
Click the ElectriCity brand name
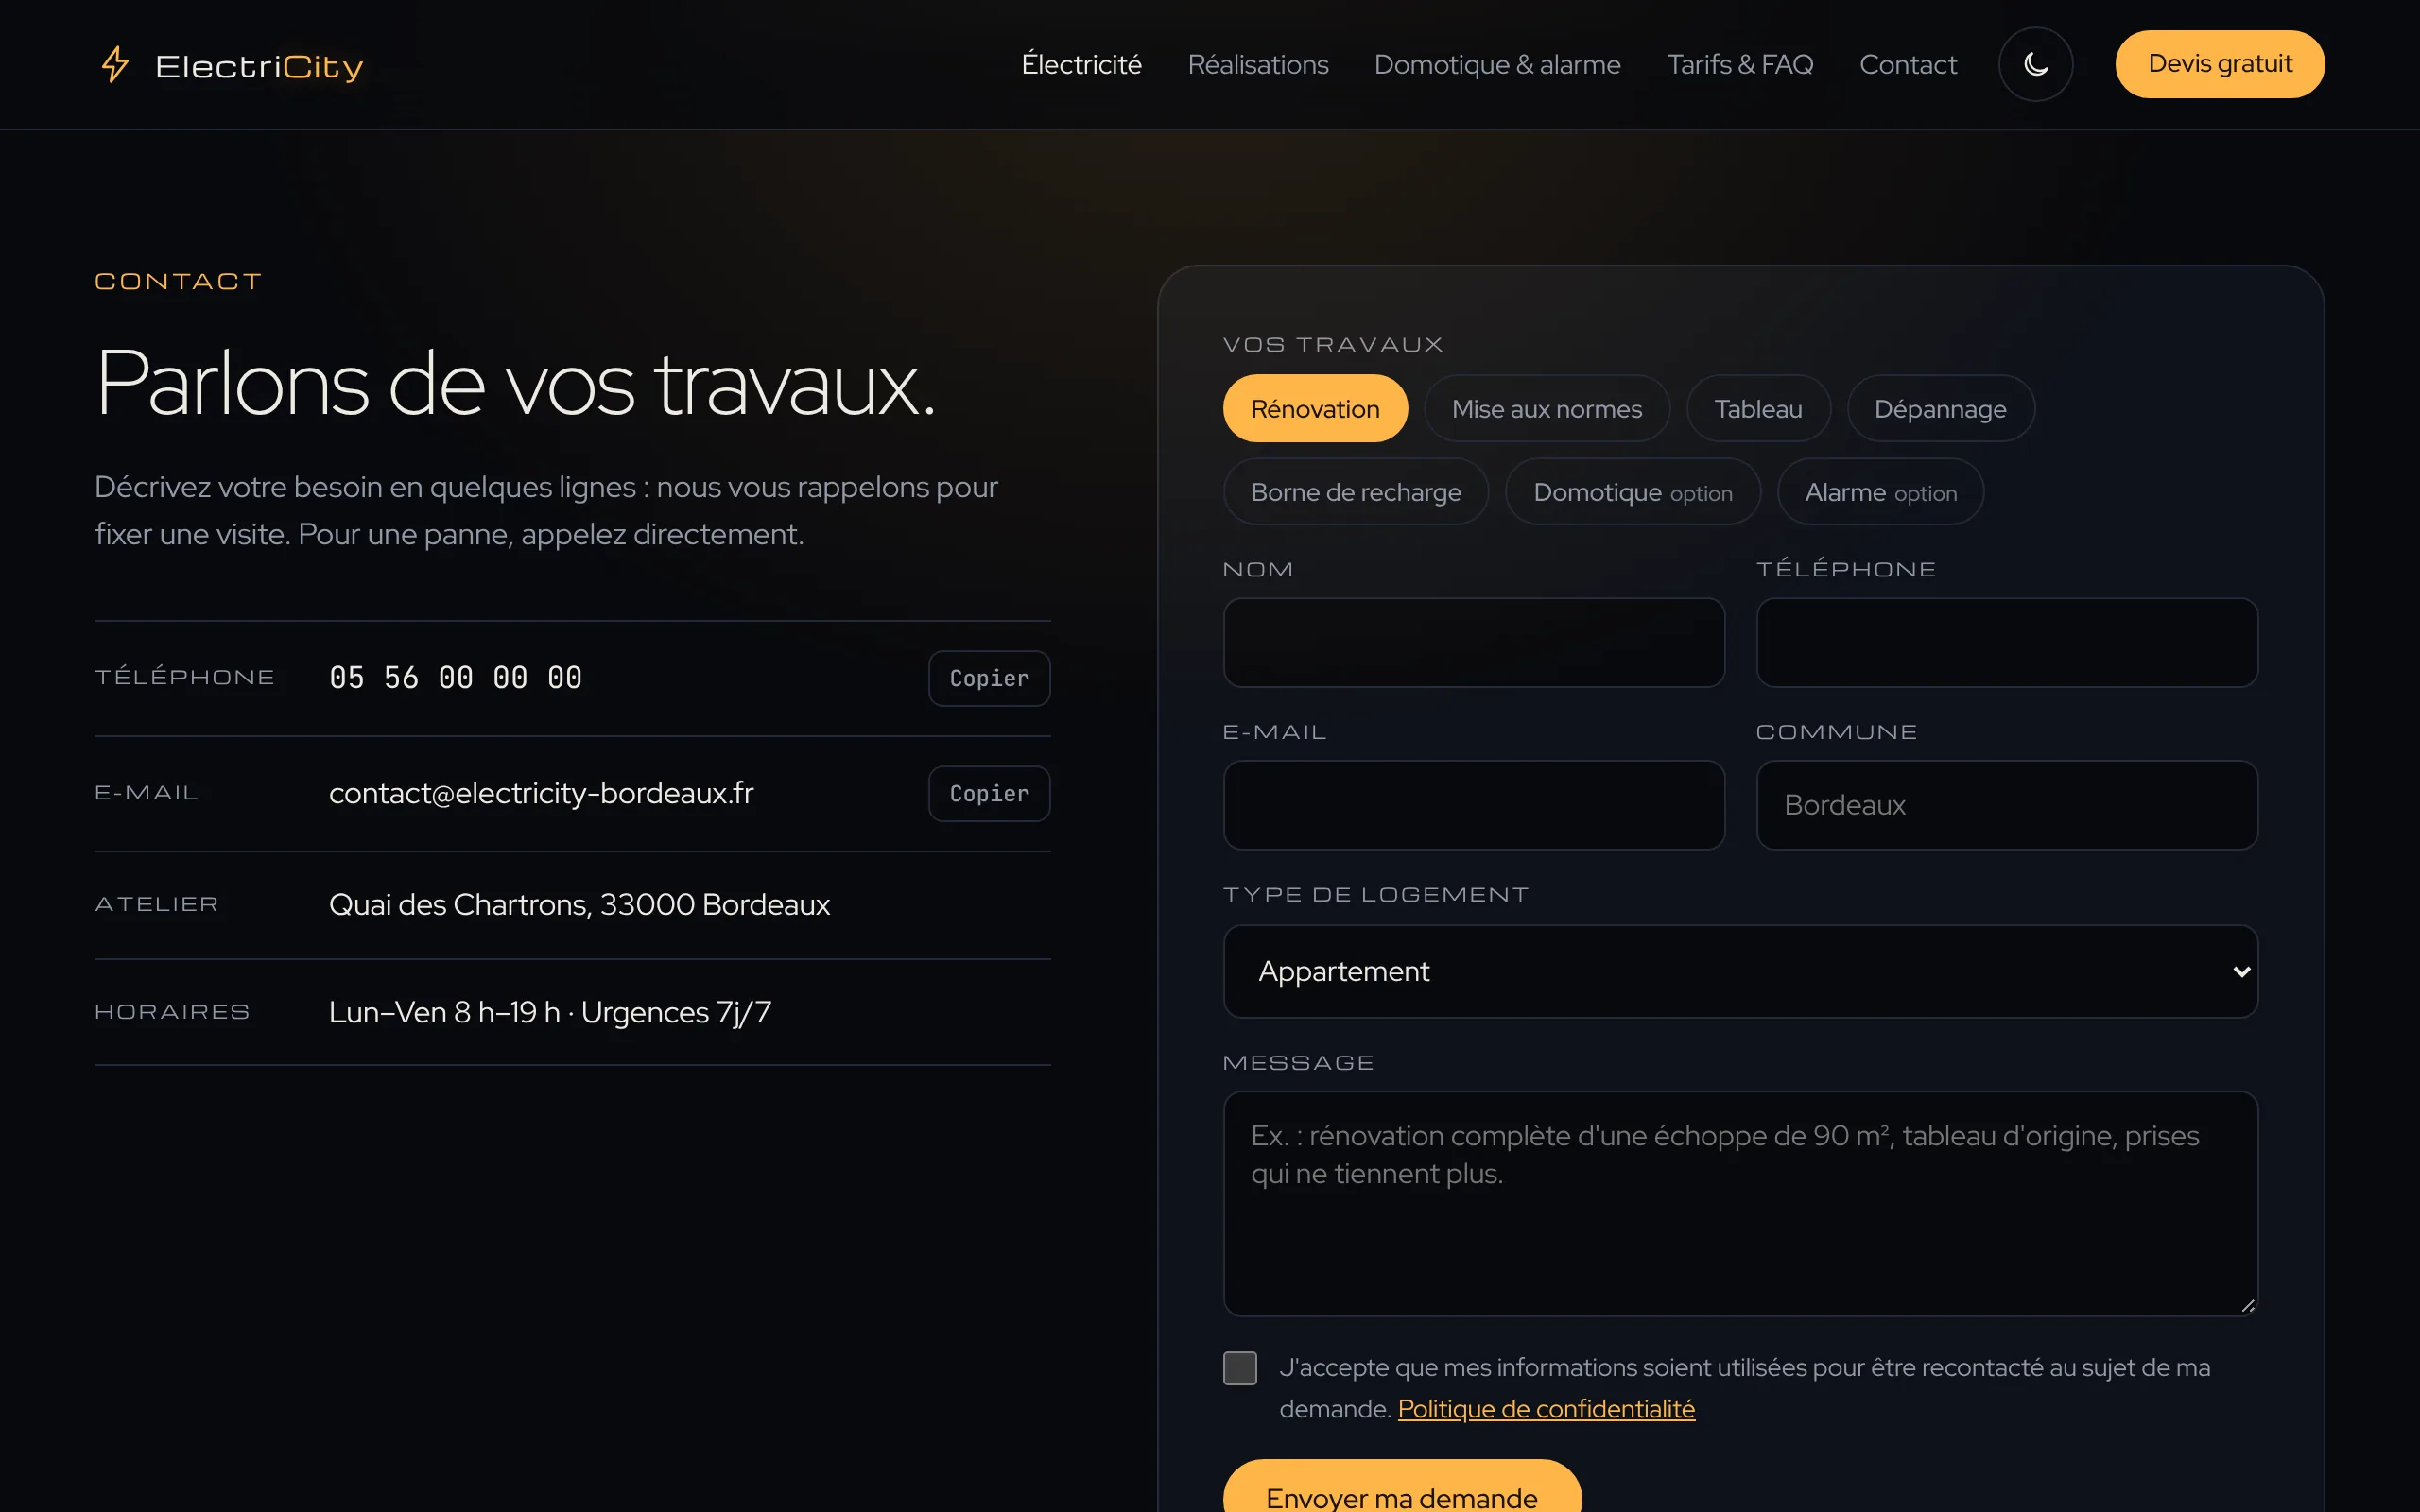tap(259, 66)
